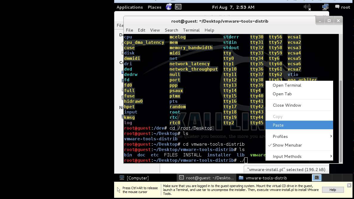Expand the Profiles submenu
This screenshot has width=354, height=199.
pyautogui.click(x=299, y=136)
